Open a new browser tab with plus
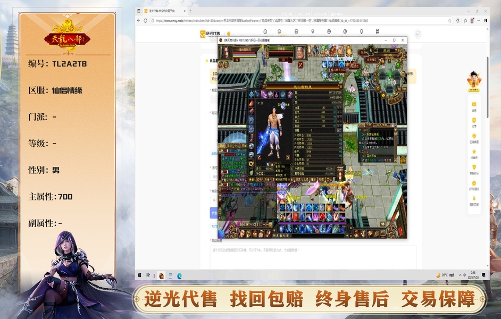 191,11
